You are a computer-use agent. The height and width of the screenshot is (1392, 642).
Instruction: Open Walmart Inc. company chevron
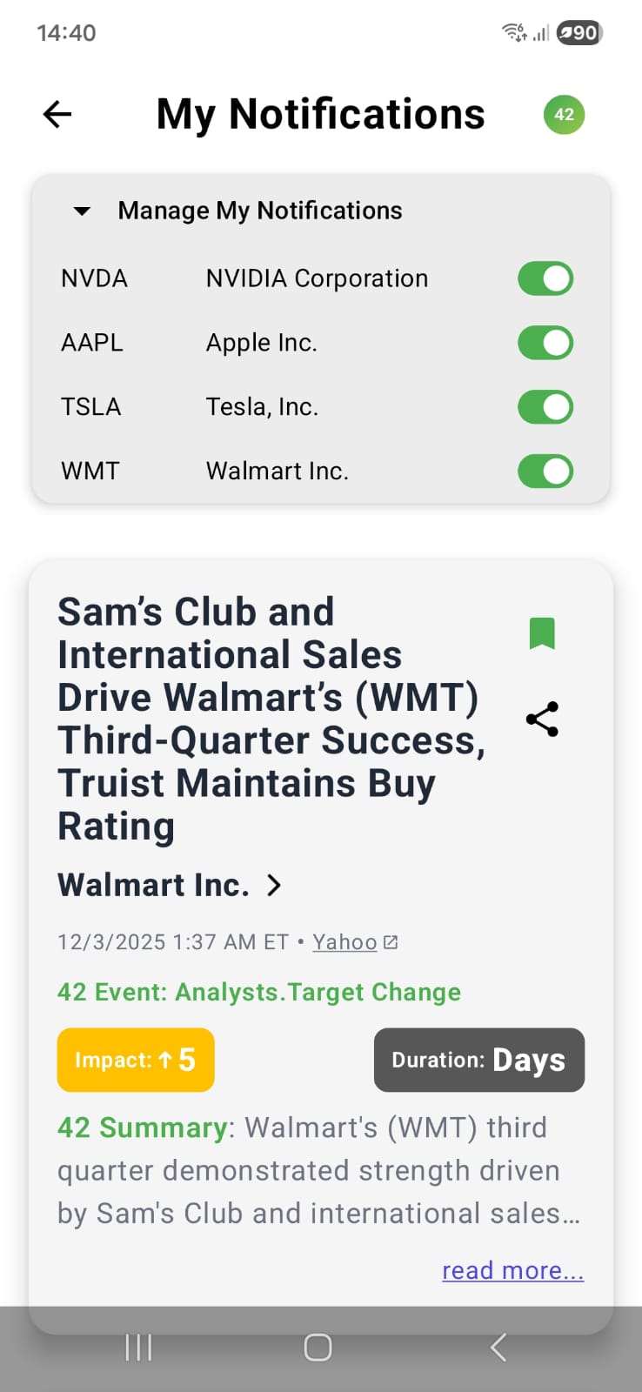(x=274, y=886)
